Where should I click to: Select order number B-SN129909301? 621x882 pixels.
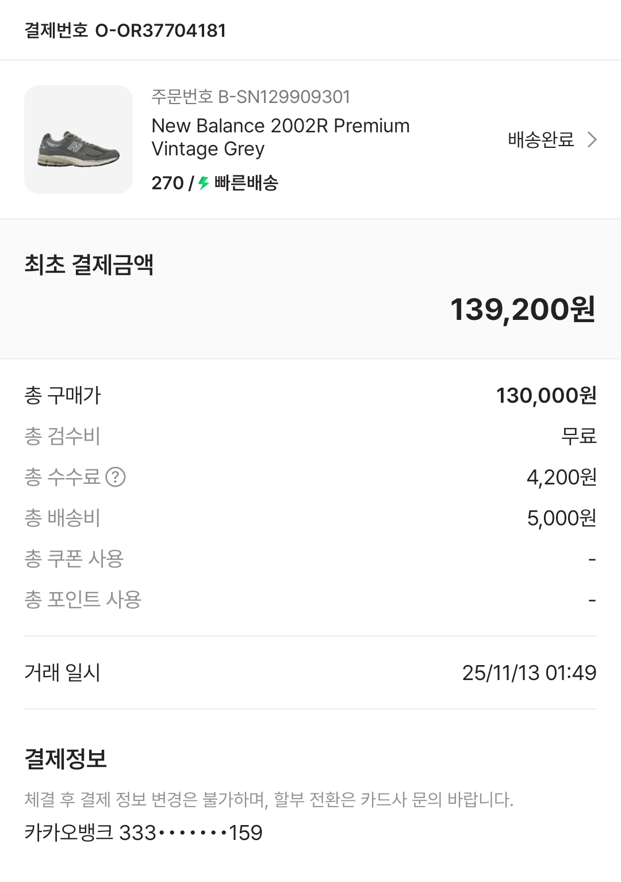(251, 97)
